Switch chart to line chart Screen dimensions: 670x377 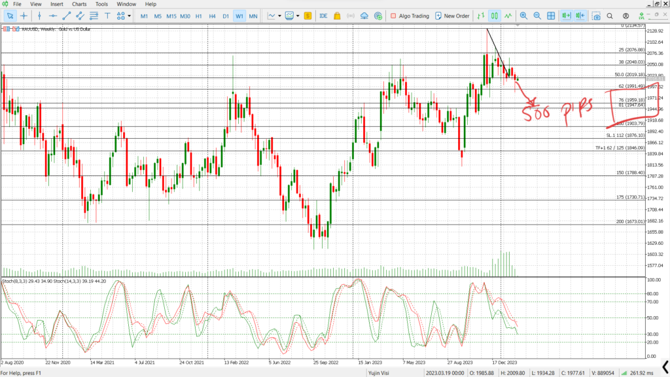(x=508, y=16)
